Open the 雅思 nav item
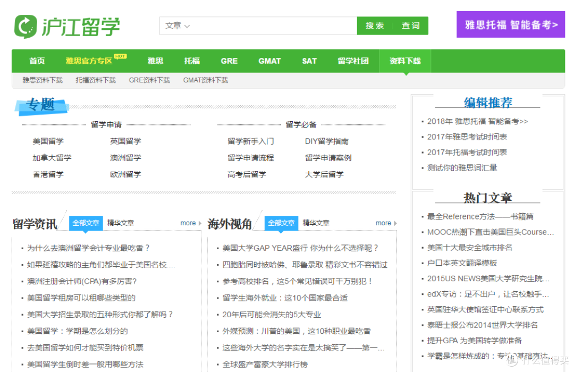This screenshot has width=574, height=372. (155, 61)
